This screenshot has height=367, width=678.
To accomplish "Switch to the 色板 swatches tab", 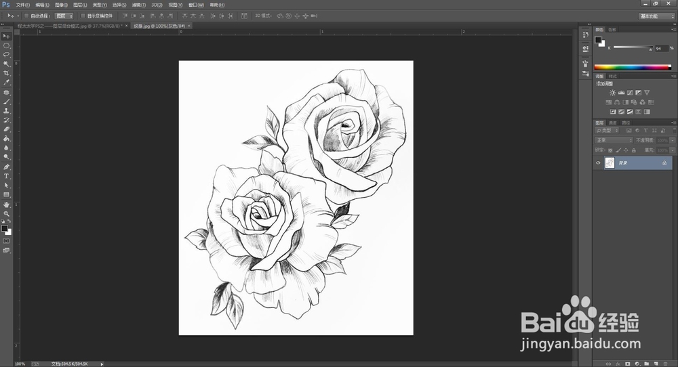I will click(x=612, y=29).
